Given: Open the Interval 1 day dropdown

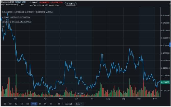Looking at the screenshot, I should (x=79, y=104).
